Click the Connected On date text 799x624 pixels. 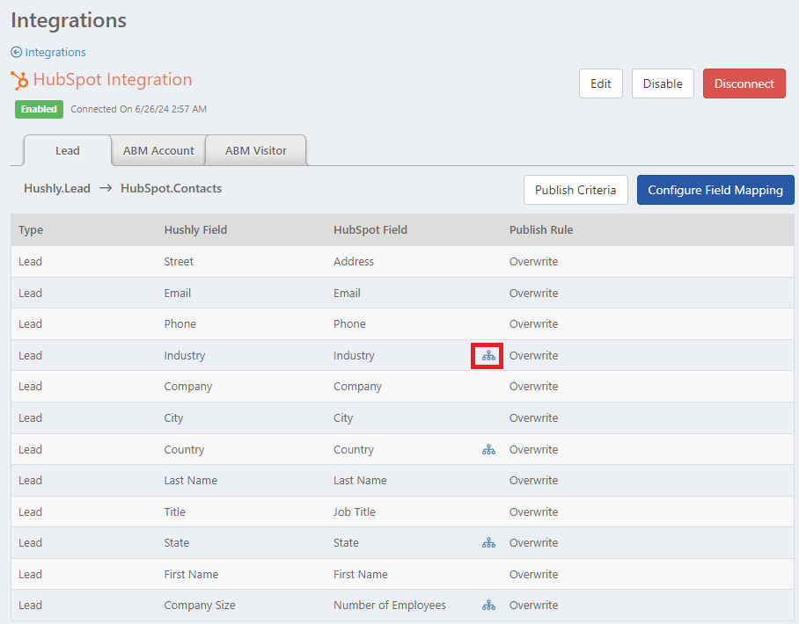tap(139, 109)
